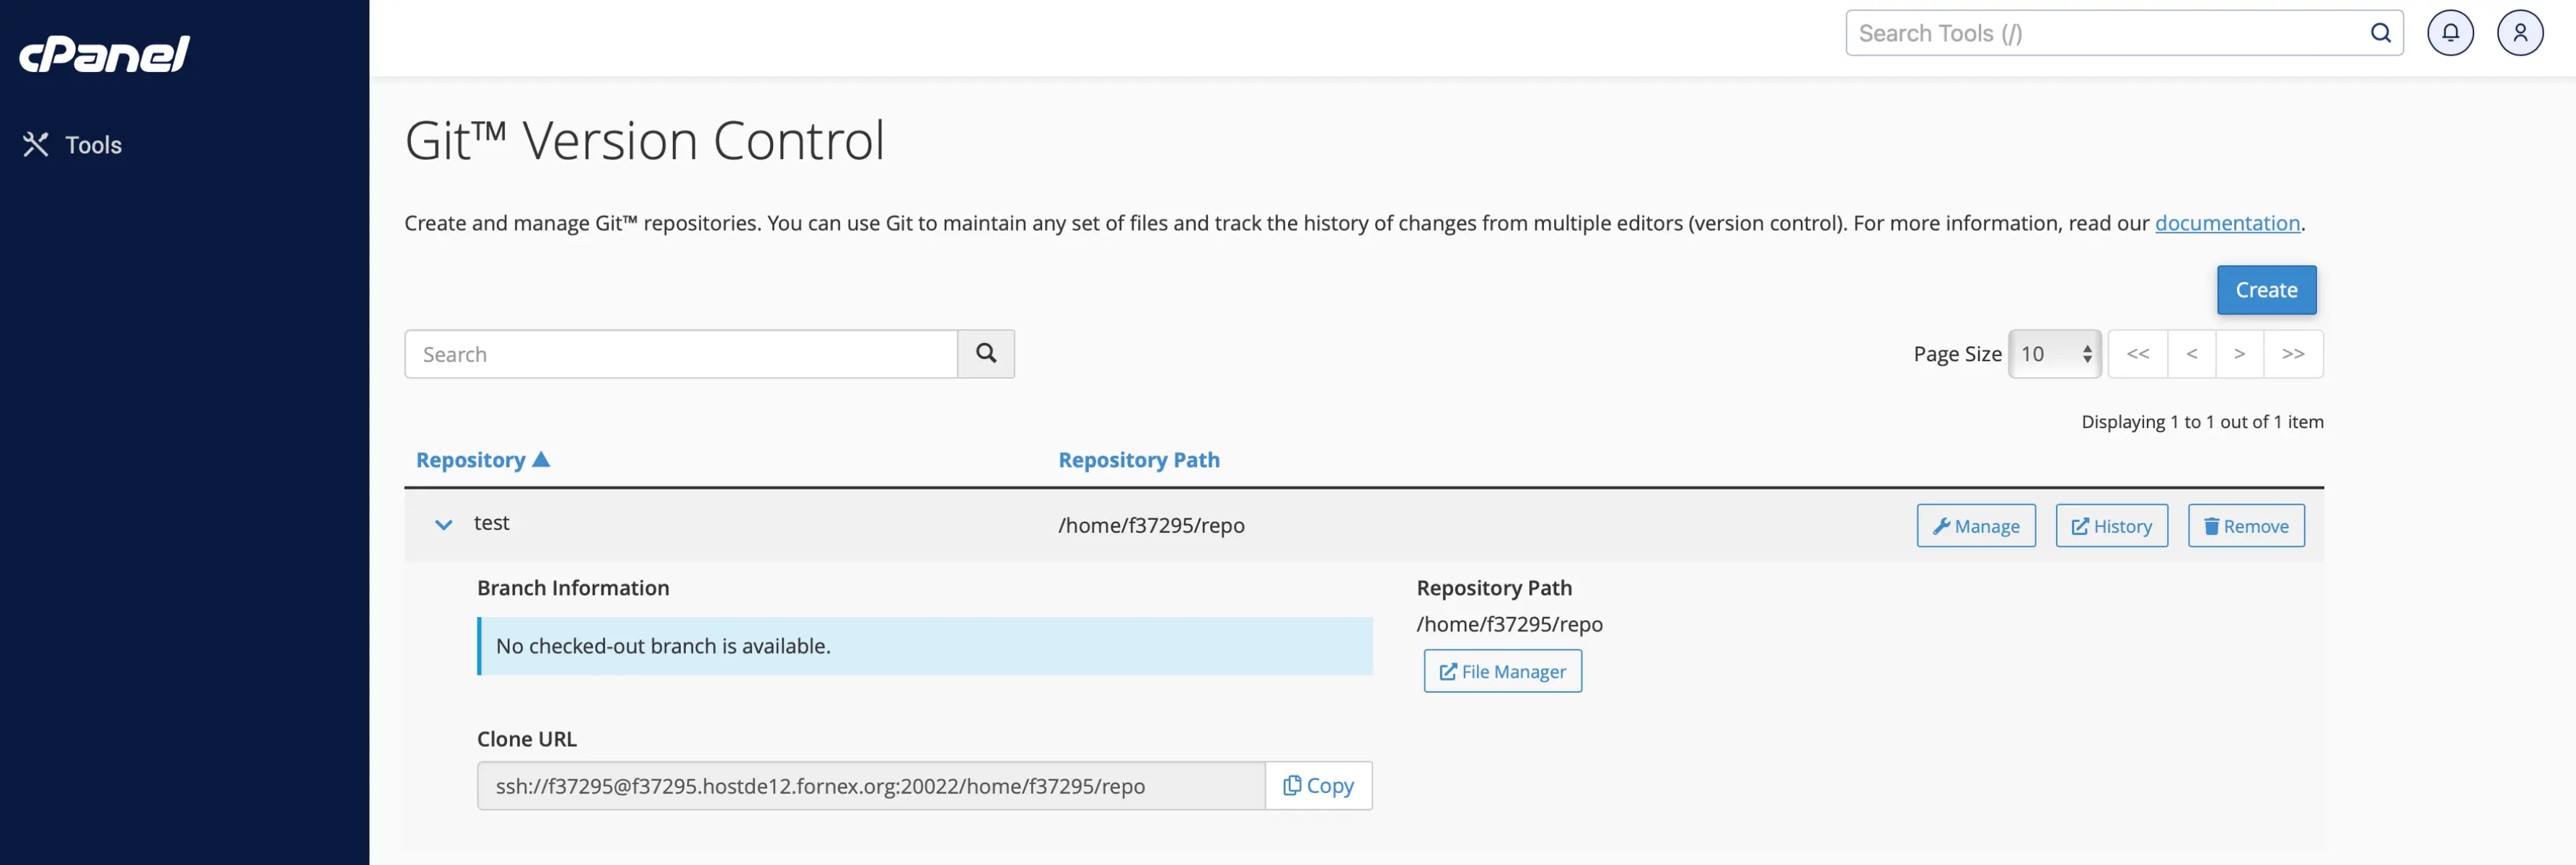This screenshot has width=2576, height=865.
Task: Open File Manager for repository path
Action: coord(1503,671)
